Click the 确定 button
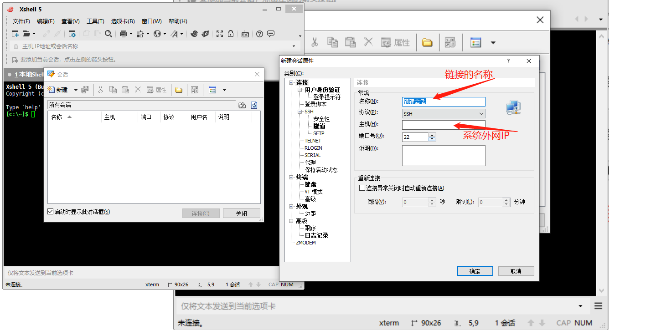The height and width of the screenshot is (330, 651). pyautogui.click(x=475, y=271)
